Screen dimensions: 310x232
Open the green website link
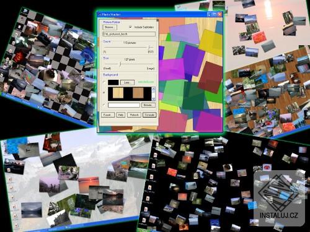[x=146, y=82]
